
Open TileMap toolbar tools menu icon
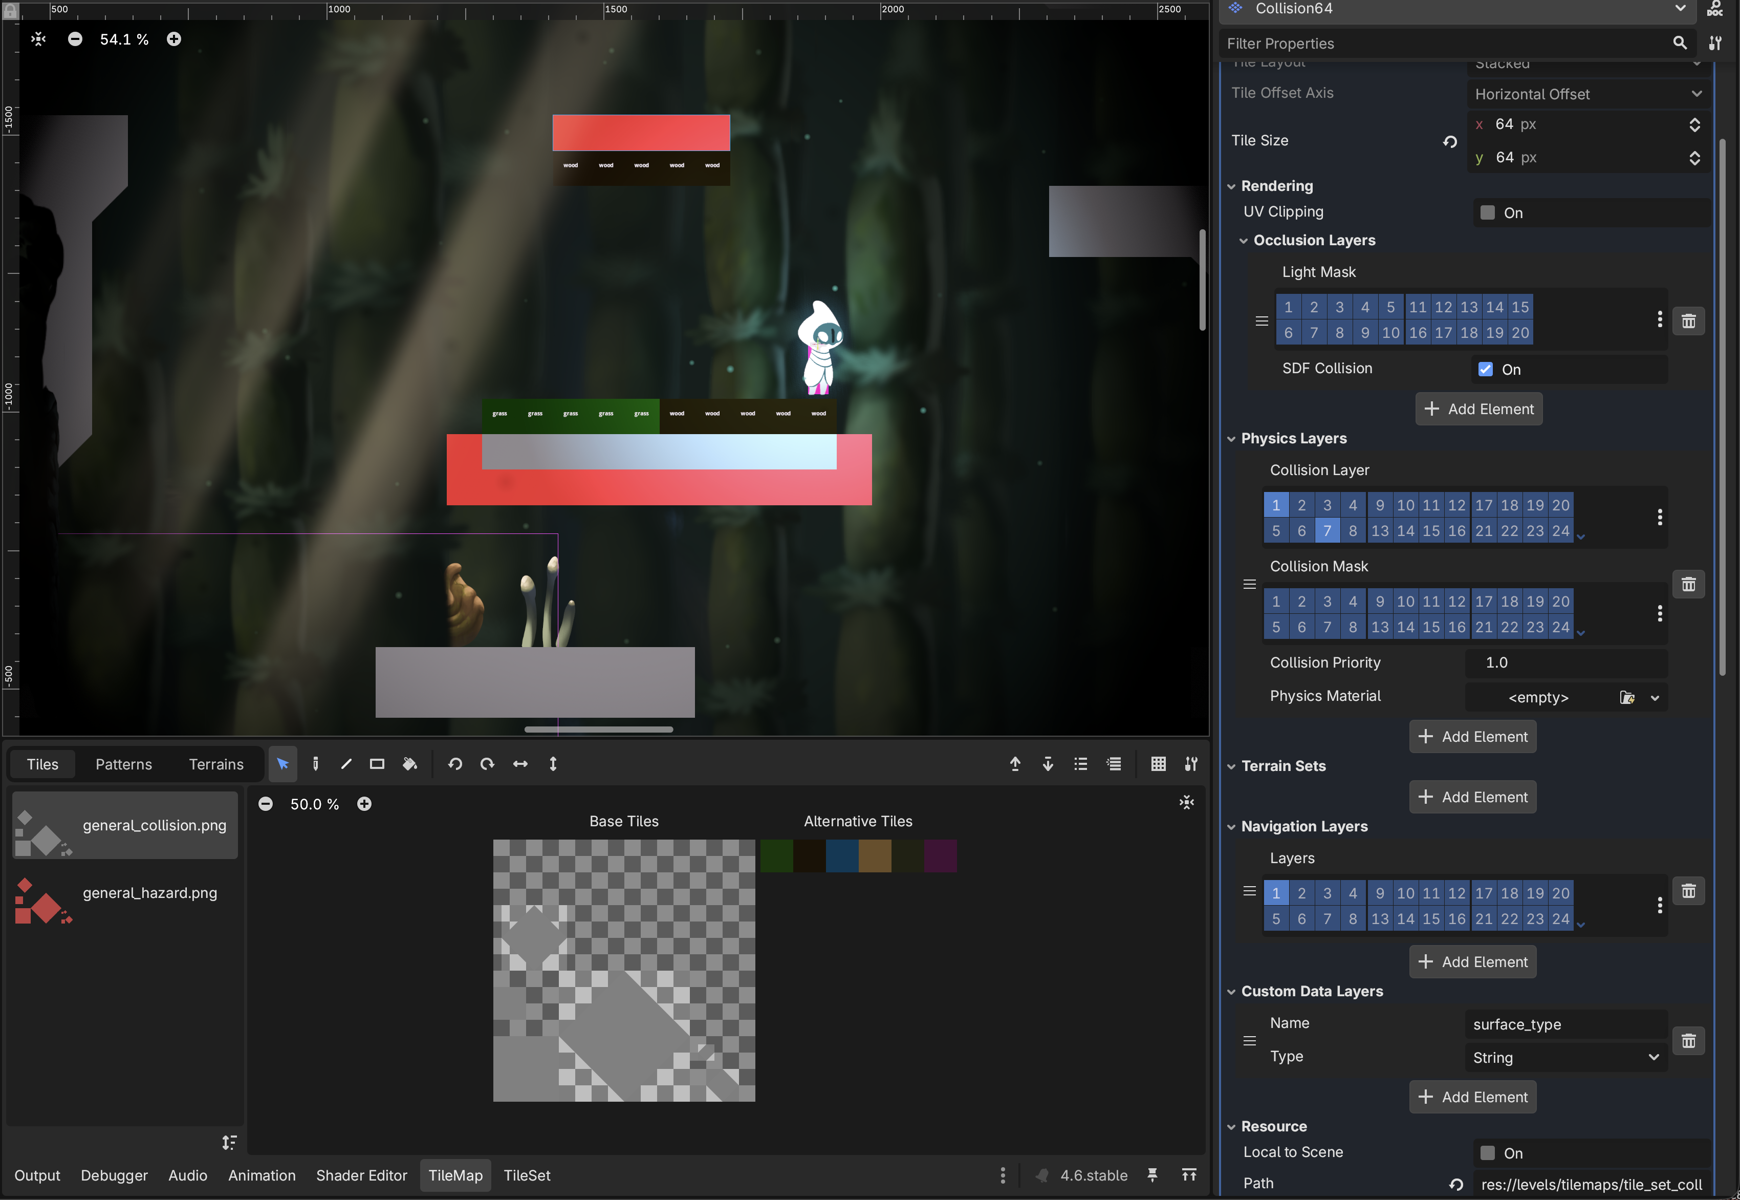tap(1191, 764)
